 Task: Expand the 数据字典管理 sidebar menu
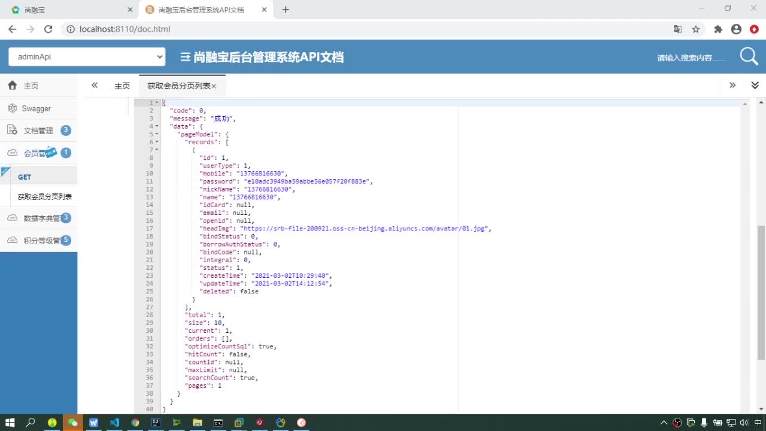(38, 218)
